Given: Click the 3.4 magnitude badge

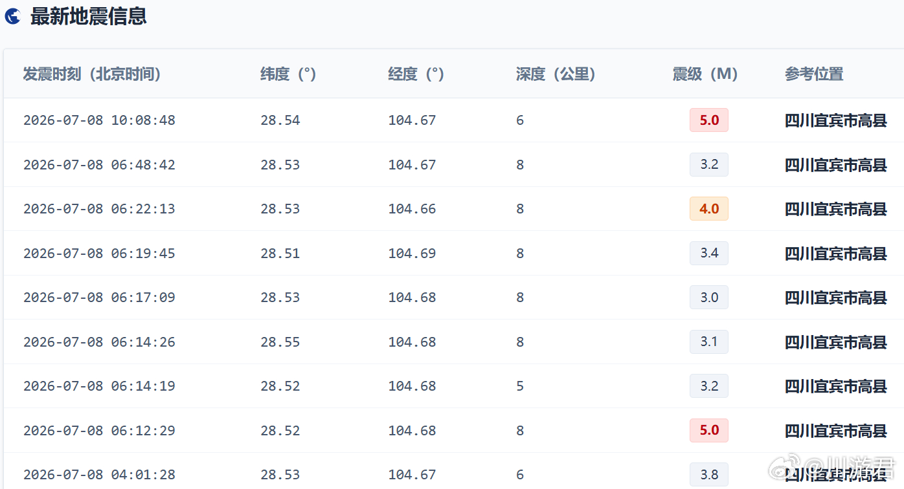Looking at the screenshot, I should pyautogui.click(x=709, y=254).
